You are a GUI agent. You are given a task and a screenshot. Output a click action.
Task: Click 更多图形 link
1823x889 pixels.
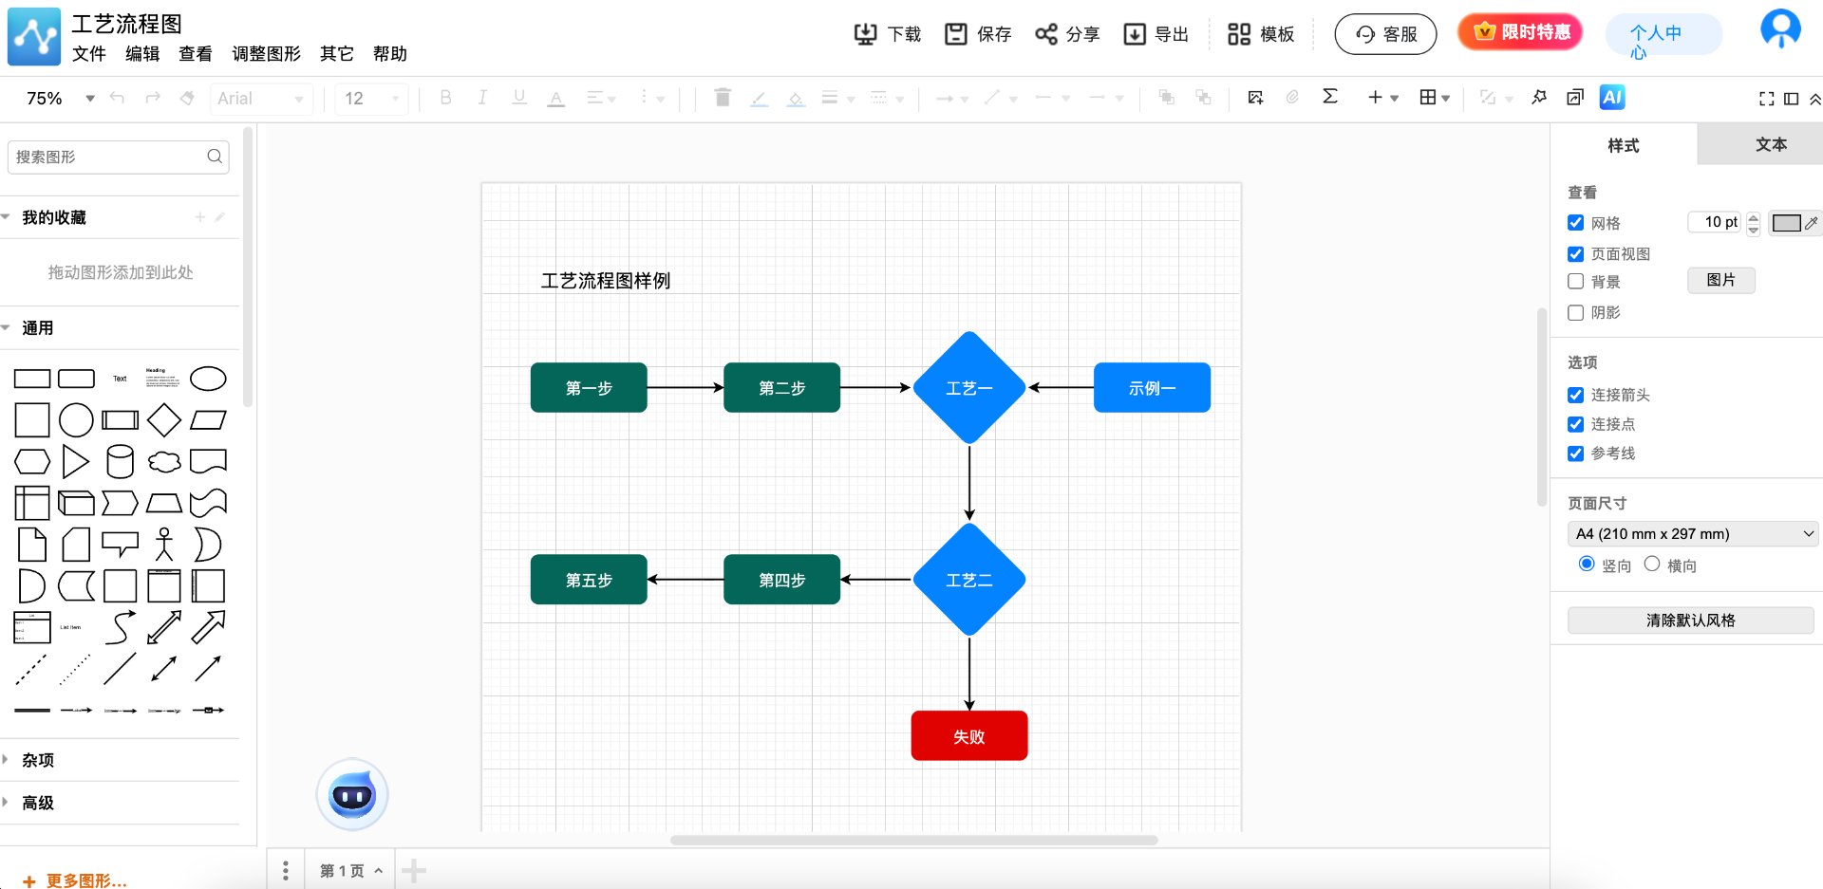pyautogui.click(x=76, y=880)
